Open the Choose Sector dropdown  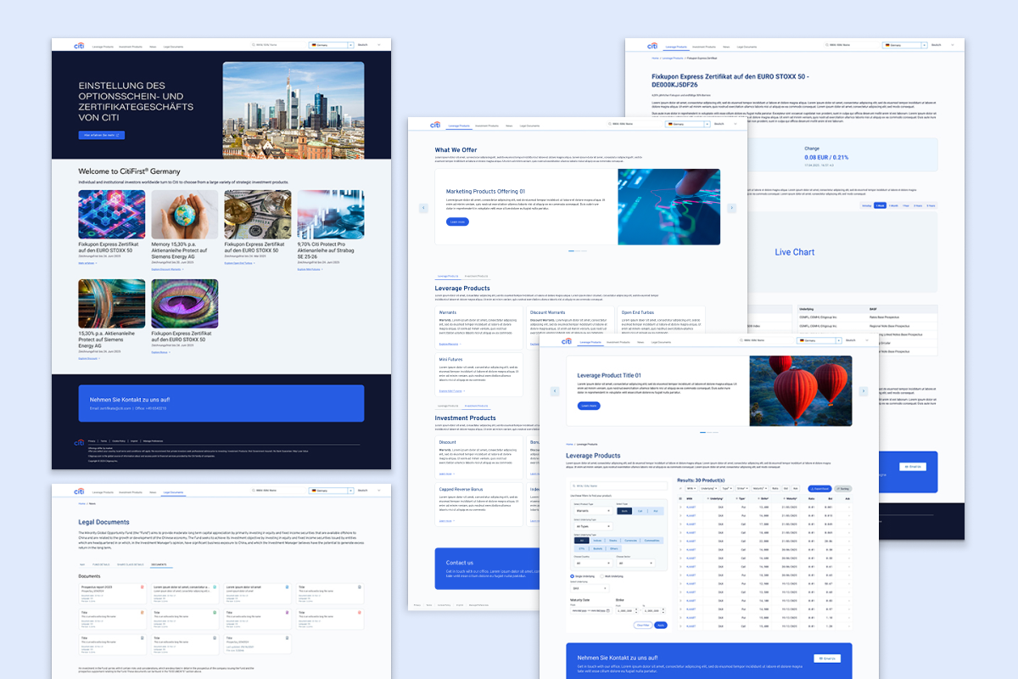[635, 564]
